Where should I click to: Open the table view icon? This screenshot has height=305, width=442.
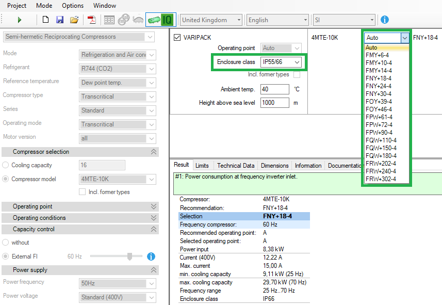pos(109,19)
